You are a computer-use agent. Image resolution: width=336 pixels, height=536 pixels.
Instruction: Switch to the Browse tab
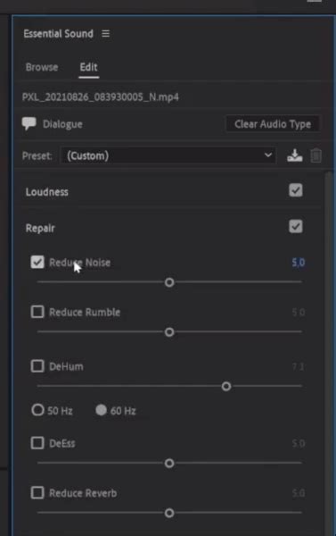pyautogui.click(x=42, y=67)
